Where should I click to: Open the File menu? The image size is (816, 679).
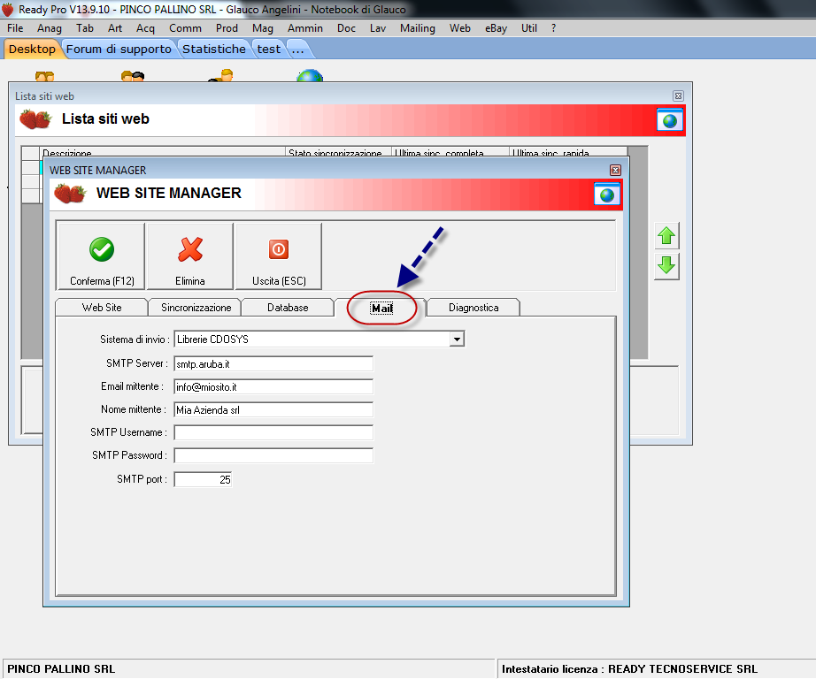click(x=15, y=28)
